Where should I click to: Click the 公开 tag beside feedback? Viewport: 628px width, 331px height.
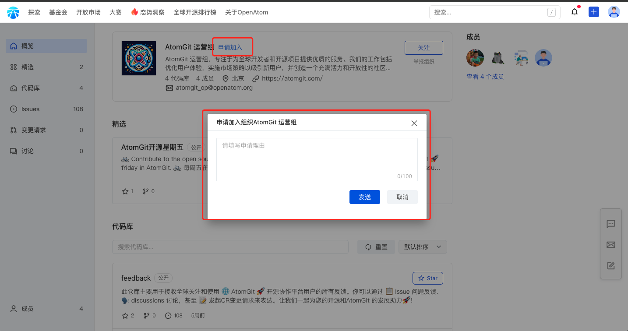coord(163,278)
